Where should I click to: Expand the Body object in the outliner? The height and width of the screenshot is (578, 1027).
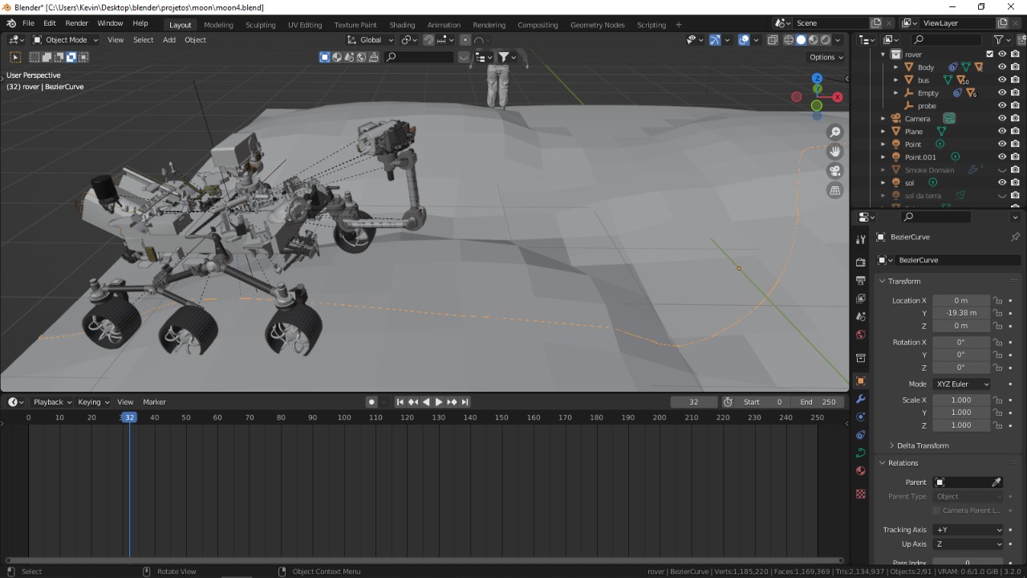[x=896, y=67]
